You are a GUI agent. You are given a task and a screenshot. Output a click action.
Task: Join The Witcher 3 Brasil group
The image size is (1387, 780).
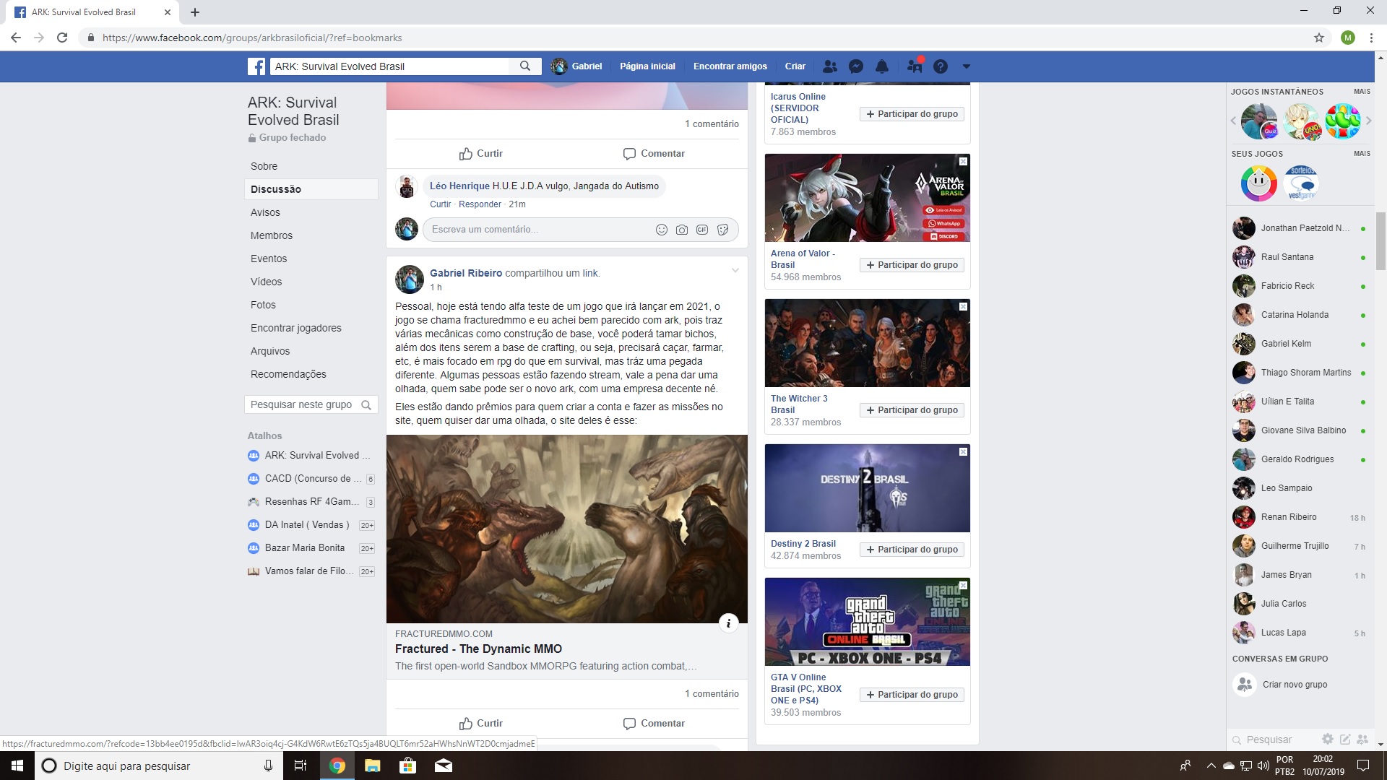[912, 410]
